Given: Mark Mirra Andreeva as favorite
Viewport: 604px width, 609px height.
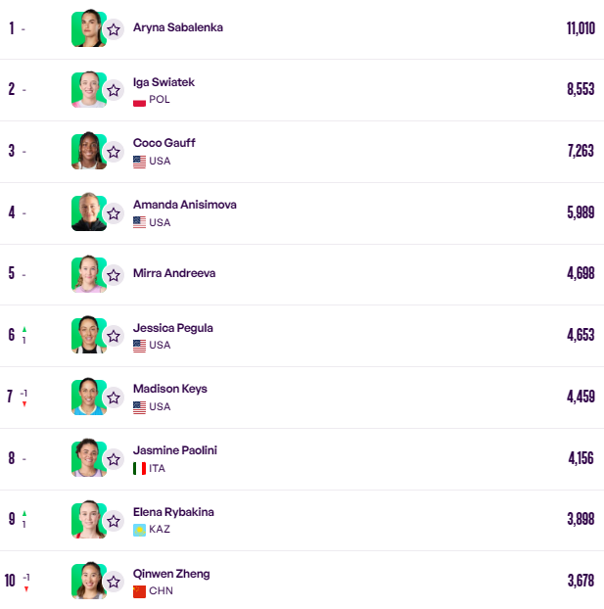Looking at the screenshot, I should pos(114,275).
